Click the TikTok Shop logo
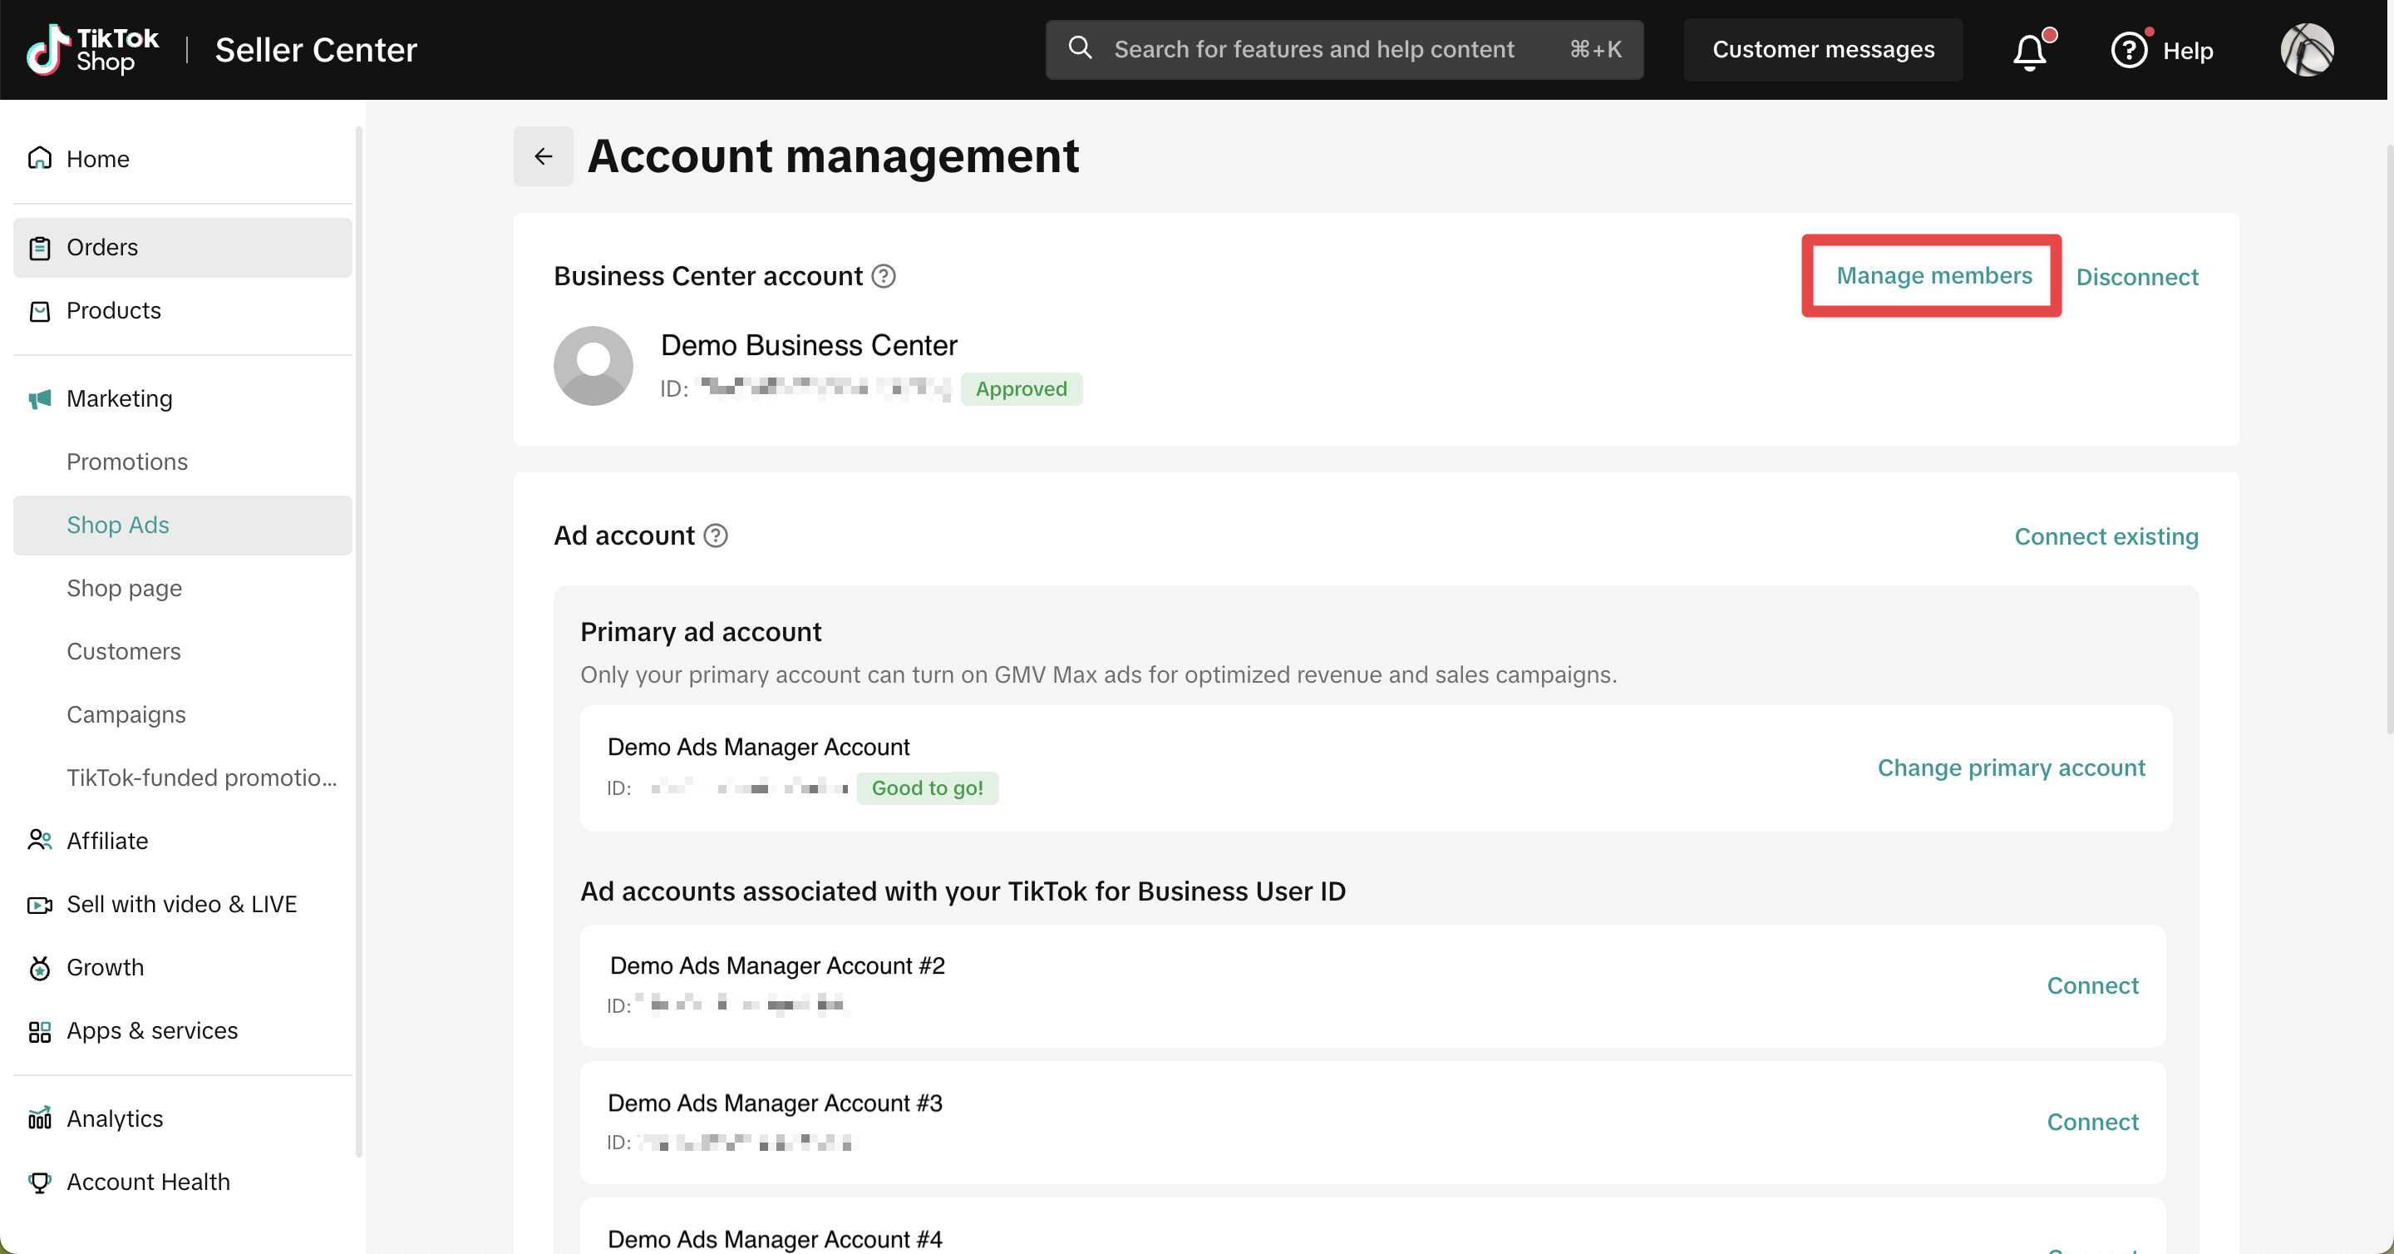Screen dimensions: 2394x1254 point(93,50)
